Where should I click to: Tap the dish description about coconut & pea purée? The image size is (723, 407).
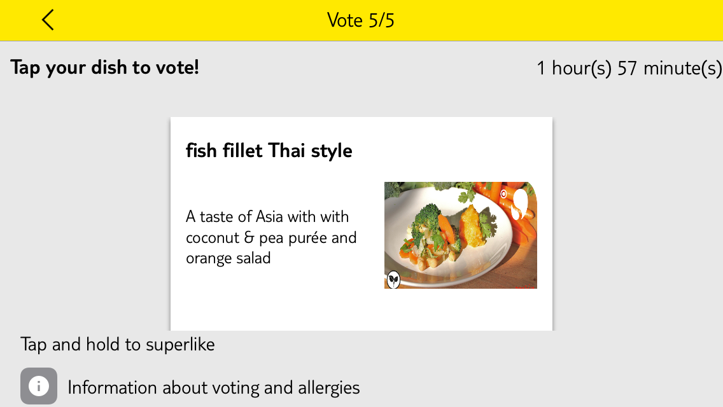(x=271, y=237)
